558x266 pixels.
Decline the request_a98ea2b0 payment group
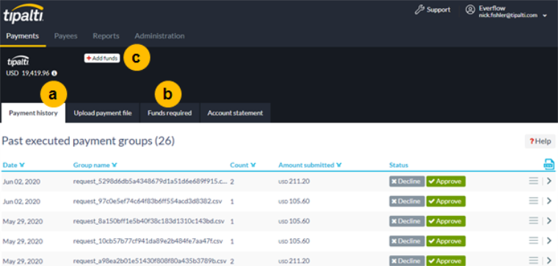click(x=407, y=261)
